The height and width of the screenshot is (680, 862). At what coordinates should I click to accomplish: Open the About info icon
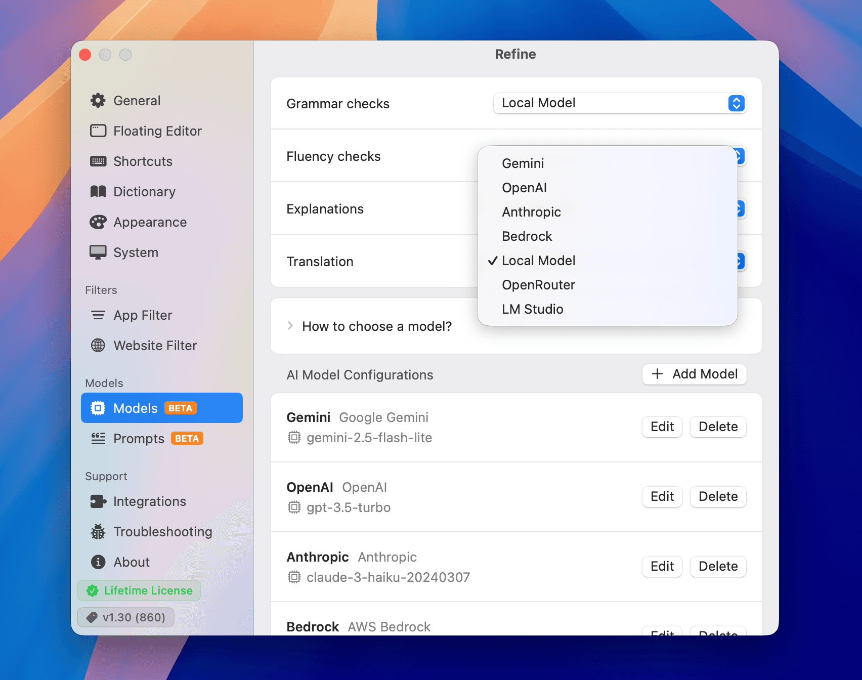(x=98, y=562)
